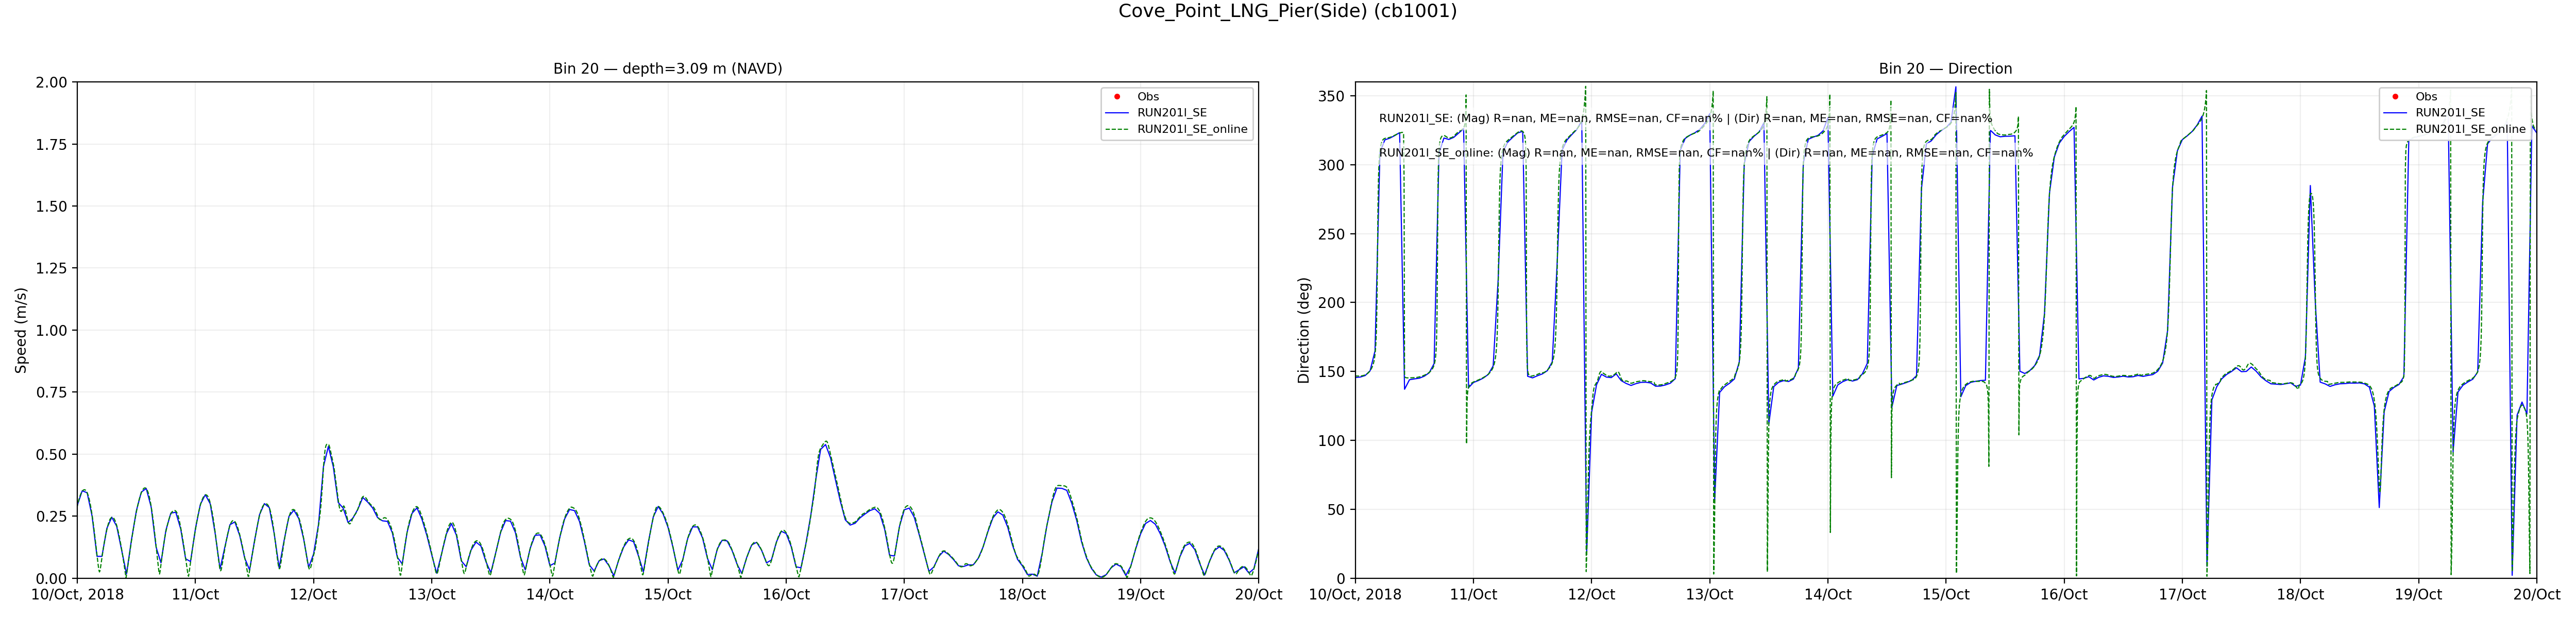Click the 'RUN201I_SE: (Mag) R=nan' statistics line
Image resolution: width=2576 pixels, height=618 pixels.
pos(1685,118)
